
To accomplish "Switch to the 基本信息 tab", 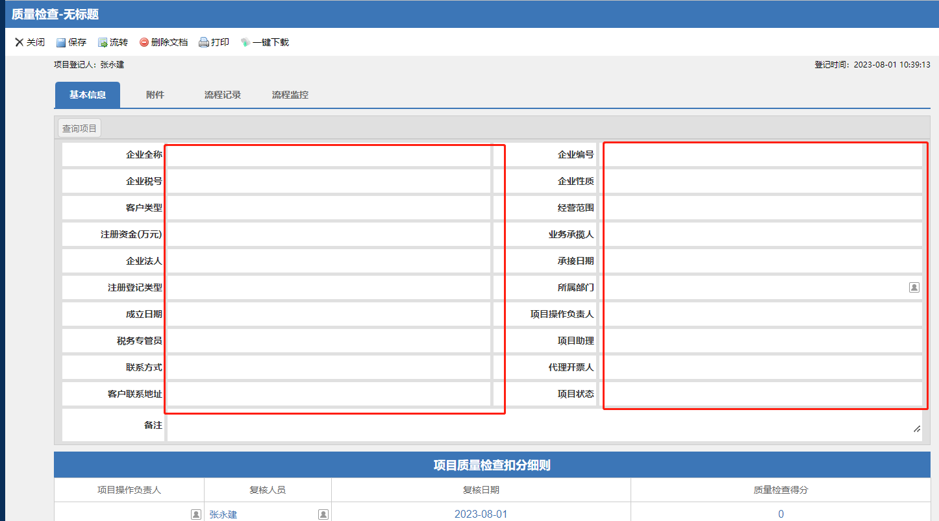I will pyautogui.click(x=88, y=95).
